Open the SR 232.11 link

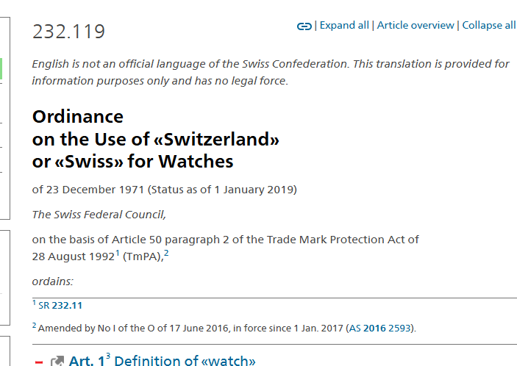click(60, 306)
